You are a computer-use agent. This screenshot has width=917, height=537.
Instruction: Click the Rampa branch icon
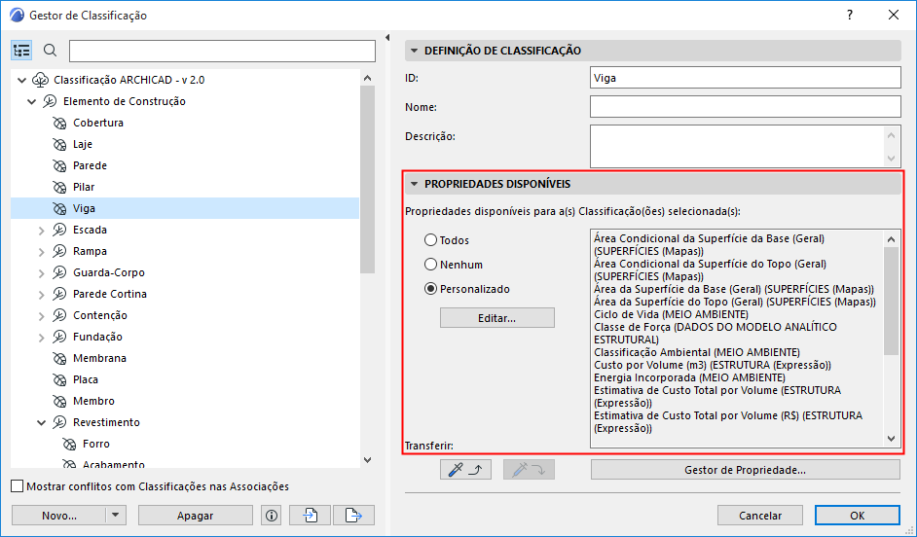click(59, 251)
